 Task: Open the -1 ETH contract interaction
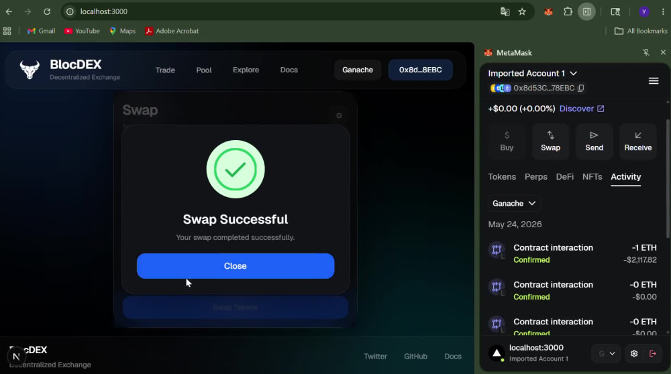pyautogui.click(x=572, y=253)
